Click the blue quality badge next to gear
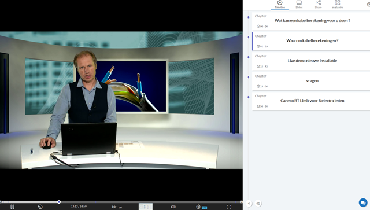370x210 pixels. tap(204, 208)
